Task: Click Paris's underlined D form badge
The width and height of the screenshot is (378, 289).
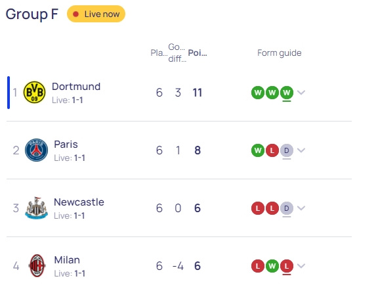Action: pos(287,150)
